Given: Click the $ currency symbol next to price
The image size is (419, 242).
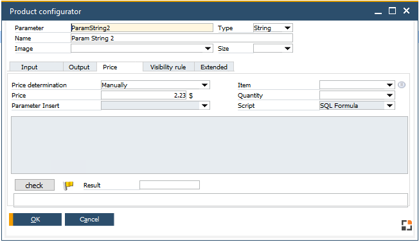Looking at the screenshot, I should click(191, 96).
